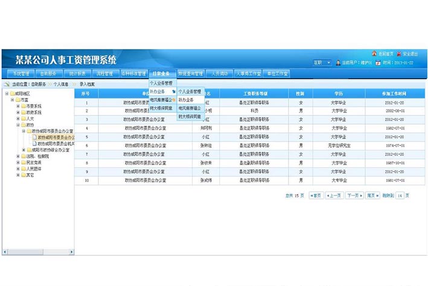Click the 参加工作时间 column header
Image resolution: width=428 pixels, height=286 pixels.
click(394, 94)
